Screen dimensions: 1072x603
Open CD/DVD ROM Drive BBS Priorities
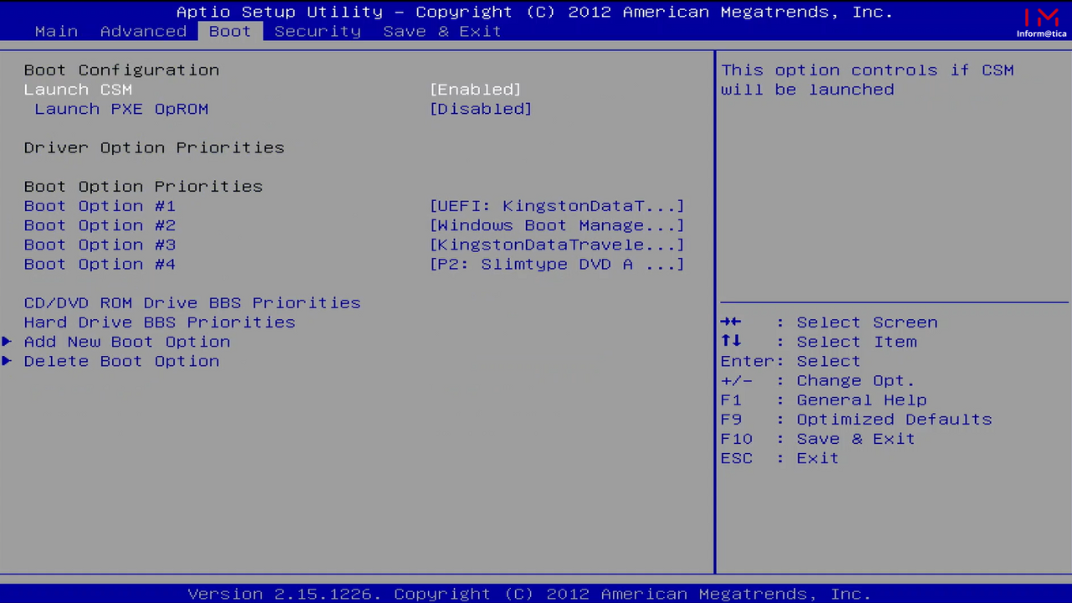click(192, 303)
